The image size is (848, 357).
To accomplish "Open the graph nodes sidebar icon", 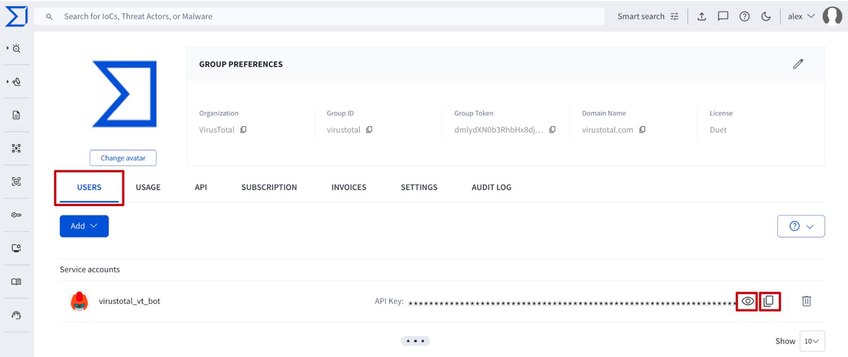I will 16,148.
